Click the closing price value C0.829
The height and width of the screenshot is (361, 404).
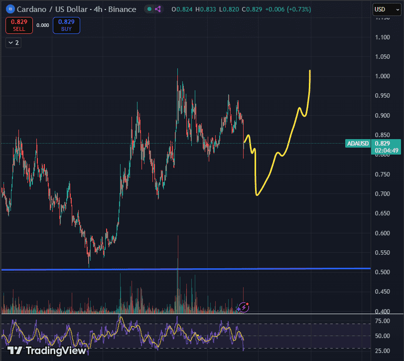click(252, 9)
